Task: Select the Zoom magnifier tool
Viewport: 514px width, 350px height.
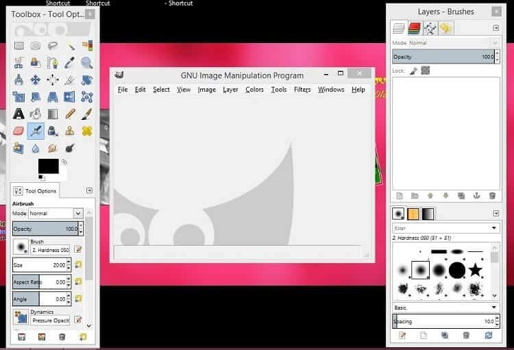Action: tap(87, 62)
